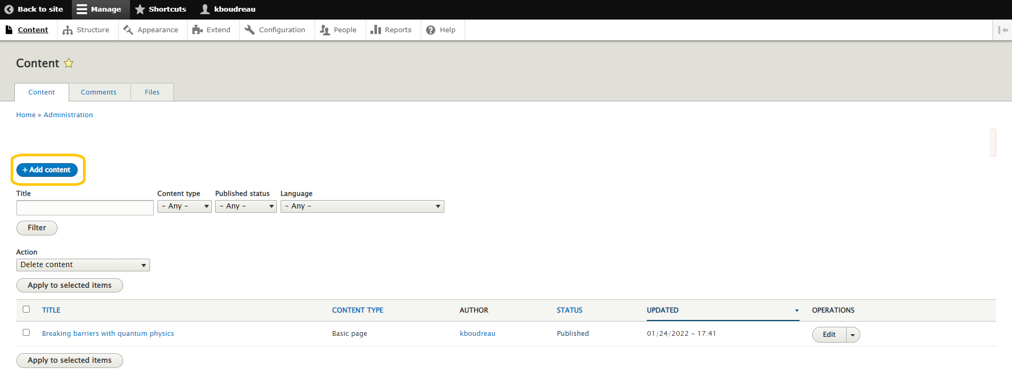Add Content page to shortcuts with star
This screenshot has width=1012, height=387.
pyautogui.click(x=69, y=63)
